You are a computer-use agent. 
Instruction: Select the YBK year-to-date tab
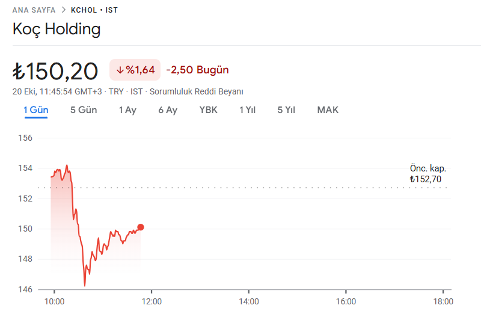[208, 110]
